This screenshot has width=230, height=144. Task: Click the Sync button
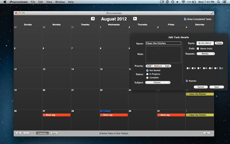[54, 133]
